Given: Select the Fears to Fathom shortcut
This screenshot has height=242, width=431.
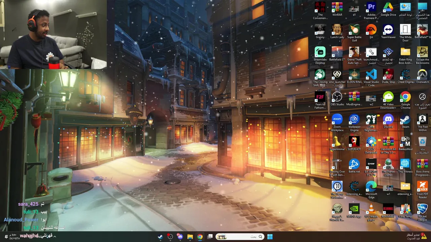Looking at the screenshot, I should click(320, 100).
